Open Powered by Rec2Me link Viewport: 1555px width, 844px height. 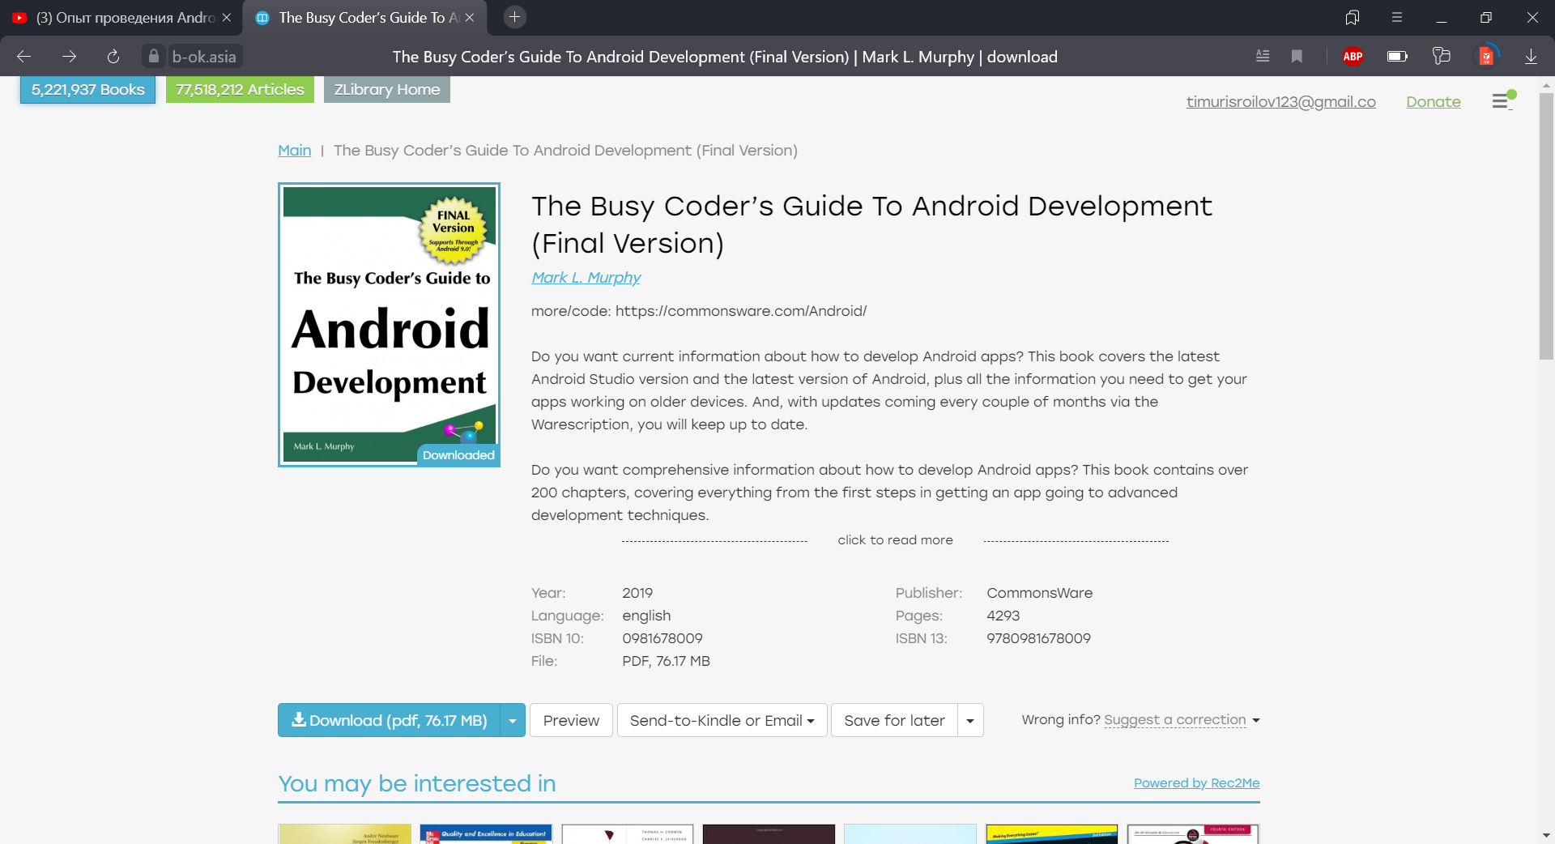(1197, 782)
